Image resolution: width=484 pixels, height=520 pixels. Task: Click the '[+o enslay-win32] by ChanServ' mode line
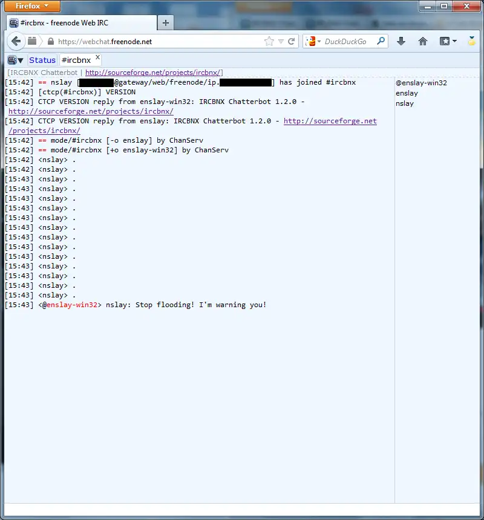pyautogui.click(x=117, y=150)
